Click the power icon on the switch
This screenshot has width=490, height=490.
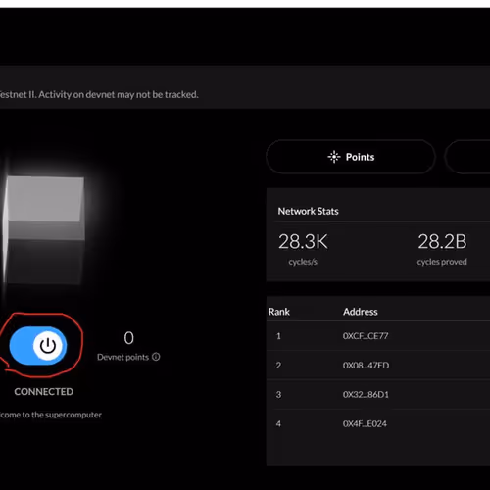pyautogui.click(x=48, y=346)
